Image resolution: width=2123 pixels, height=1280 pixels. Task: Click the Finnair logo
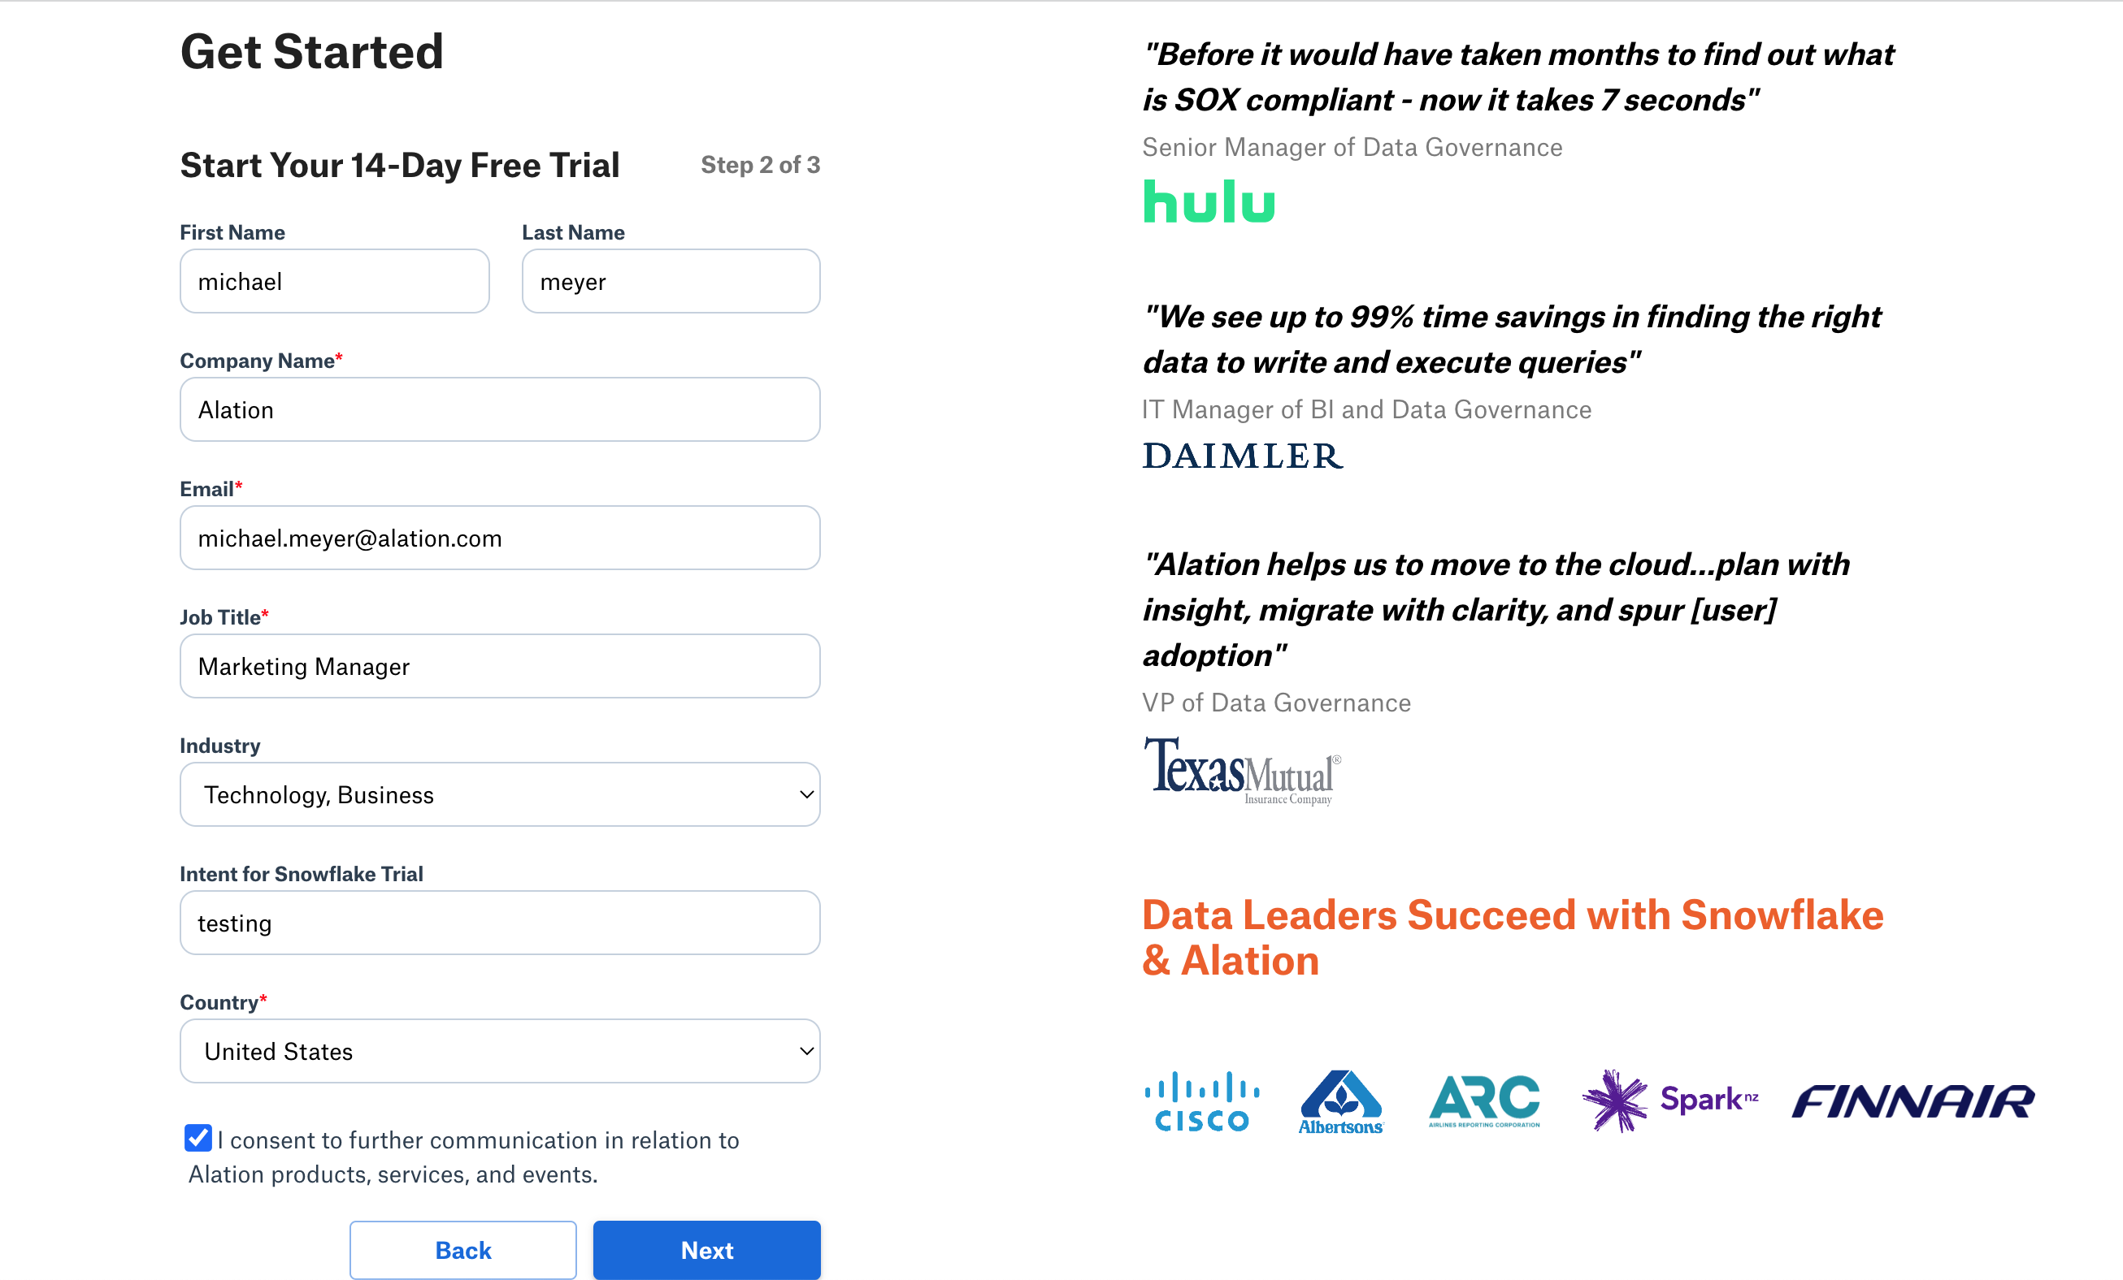[1912, 1101]
